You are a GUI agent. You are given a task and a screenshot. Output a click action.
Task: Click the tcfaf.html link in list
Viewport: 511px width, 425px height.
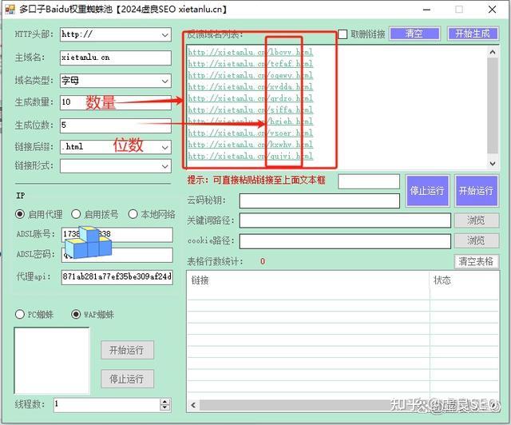(250, 64)
